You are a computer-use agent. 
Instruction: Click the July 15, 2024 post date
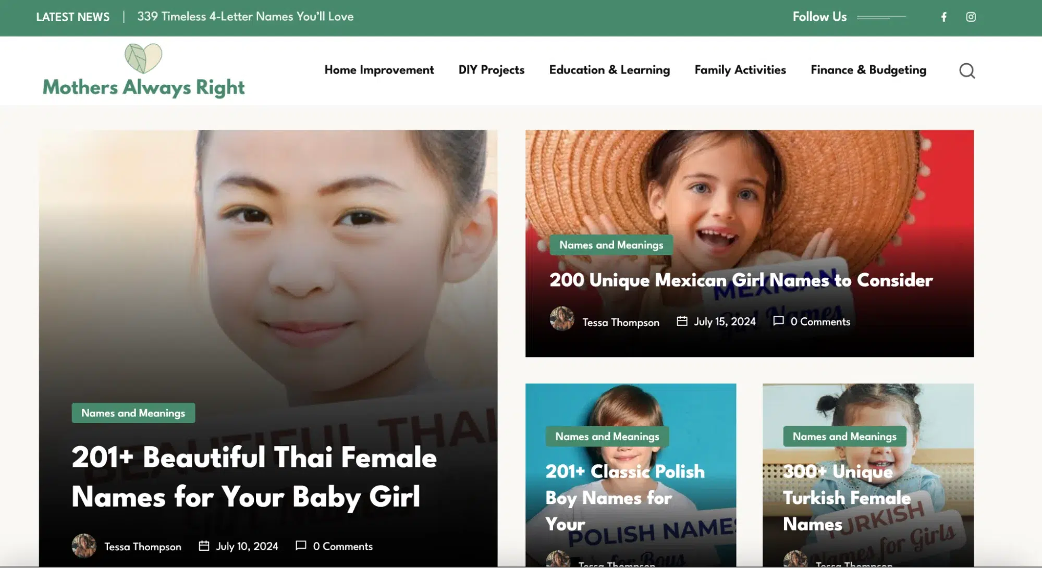[x=725, y=322]
